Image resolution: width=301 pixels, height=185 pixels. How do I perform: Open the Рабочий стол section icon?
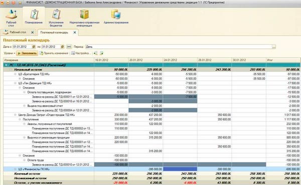pos(11,18)
